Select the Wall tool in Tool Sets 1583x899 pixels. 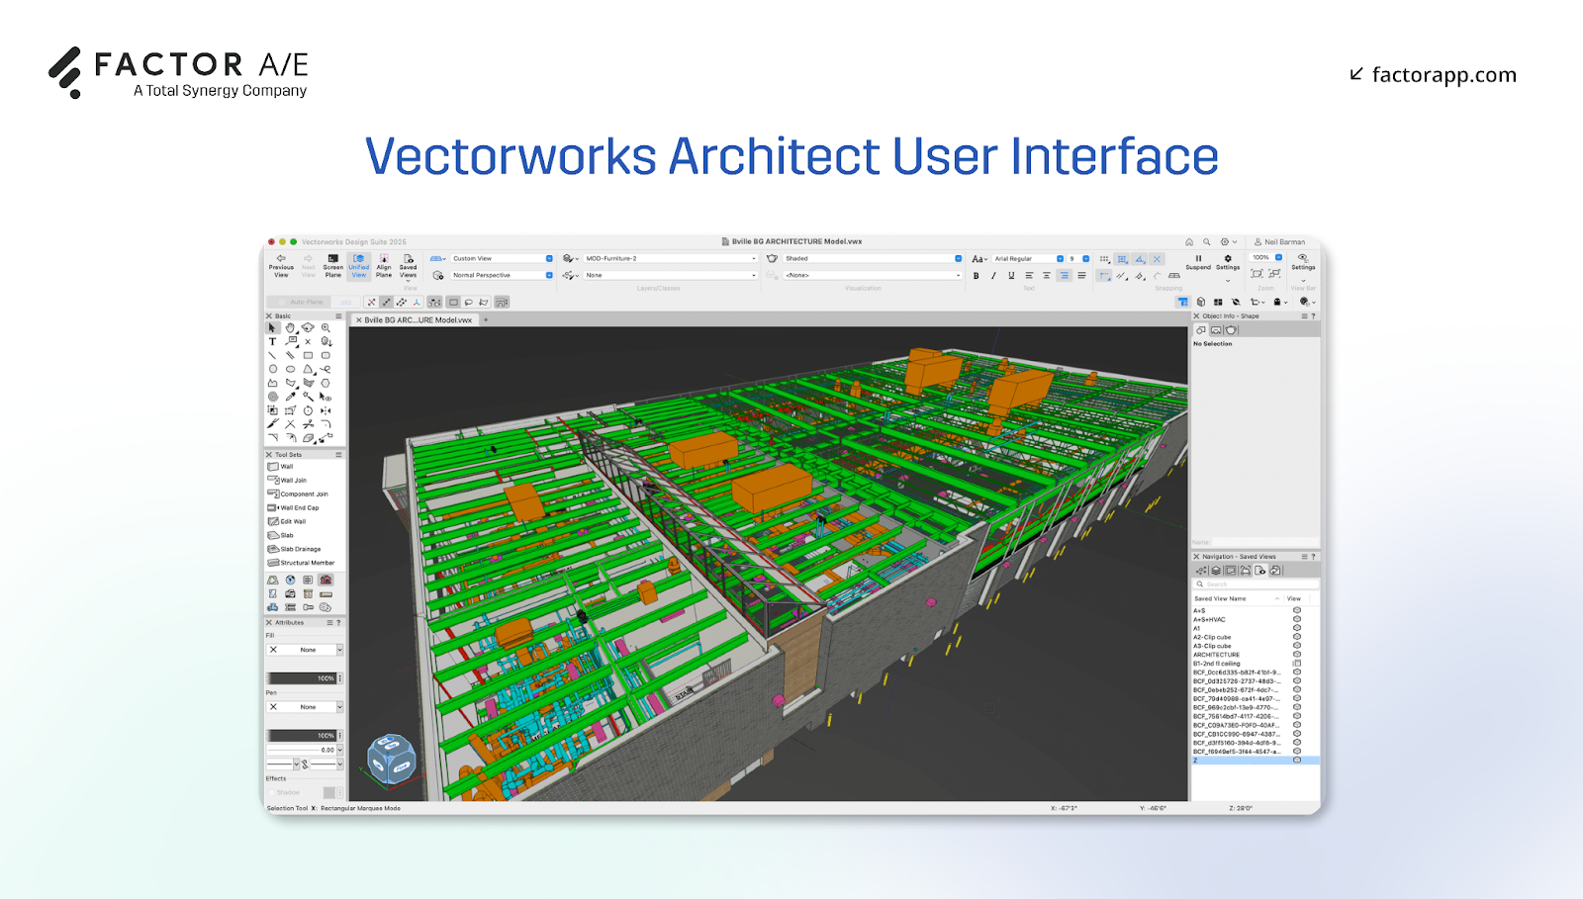pyautogui.click(x=284, y=465)
